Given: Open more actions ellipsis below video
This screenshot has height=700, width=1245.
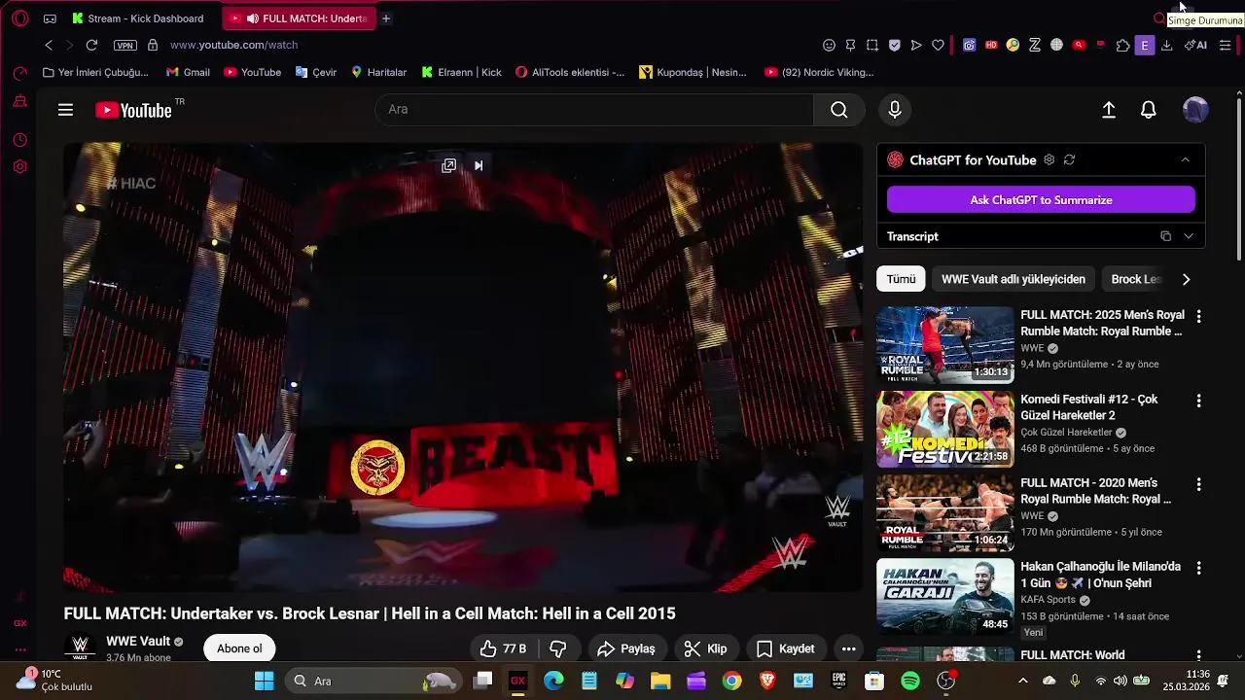Looking at the screenshot, I should click(848, 648).
